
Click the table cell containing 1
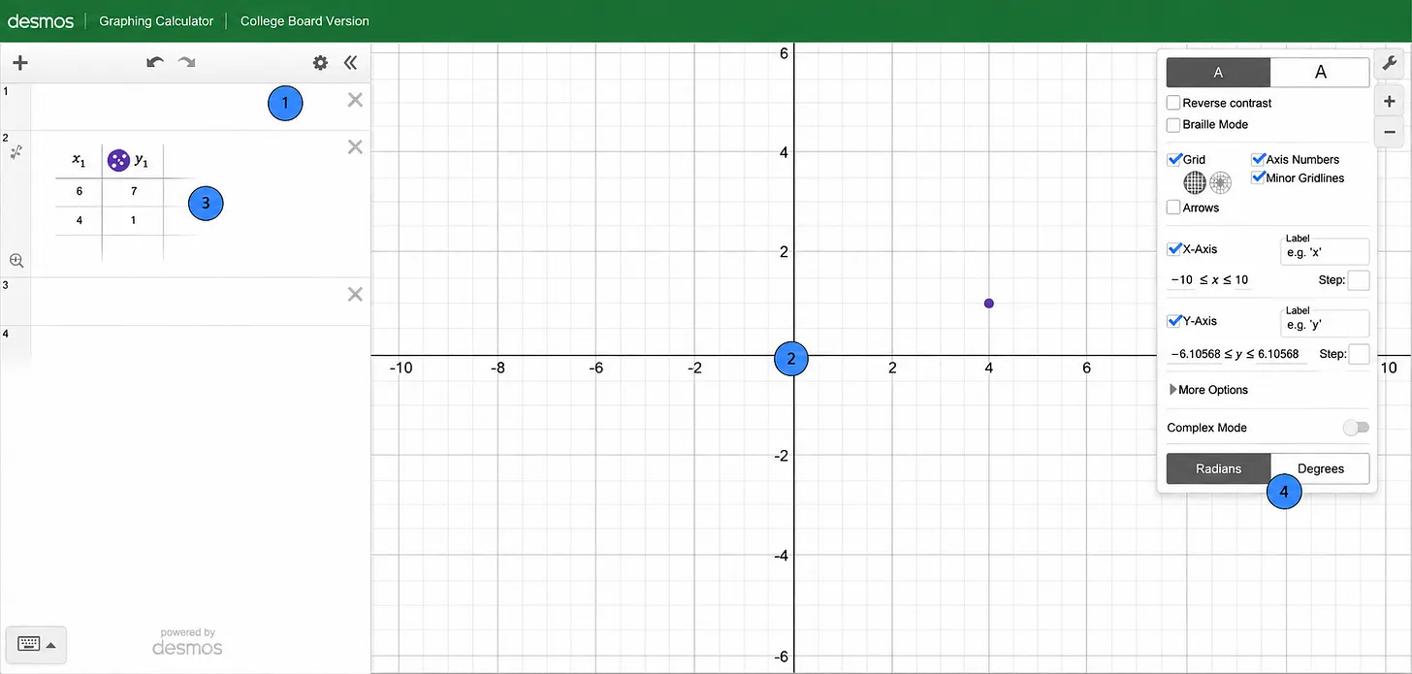coord(133,220)
